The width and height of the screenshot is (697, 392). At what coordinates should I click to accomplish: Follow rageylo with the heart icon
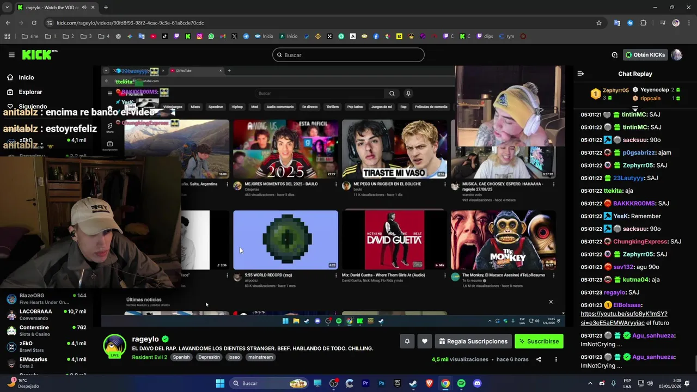point(425,341)
